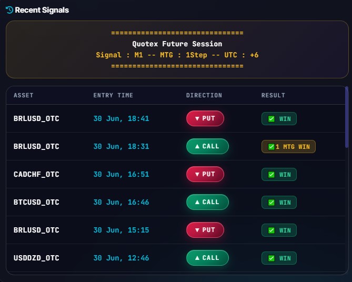The width and height of the screenshot is (352, 282).
Task: Click the CALL badge for 18:31 BRLUSD_OTC
Action: [x=207, y=146]
